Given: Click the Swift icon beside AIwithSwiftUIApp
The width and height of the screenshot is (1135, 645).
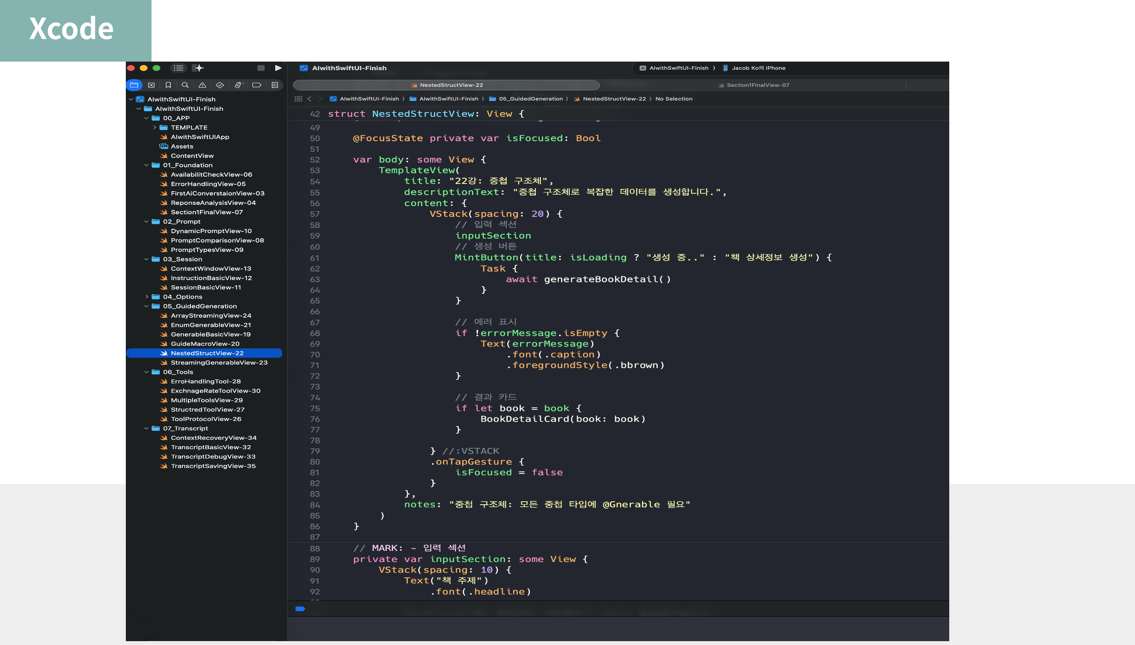Looking at the screenshot, I should [163, 137].
